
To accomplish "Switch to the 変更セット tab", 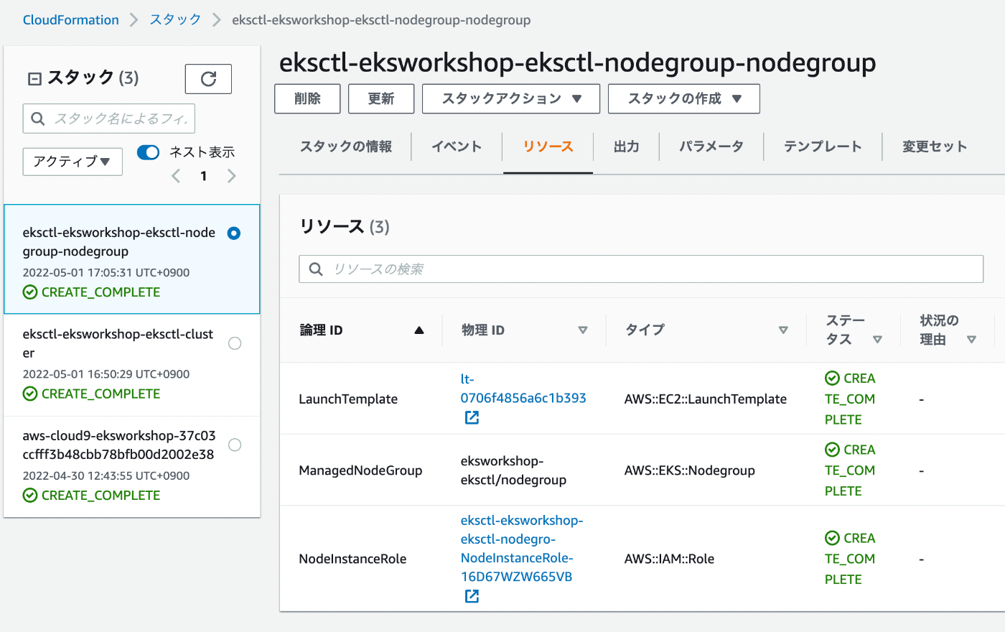I will pyautogui.click(x=935, y=147).
